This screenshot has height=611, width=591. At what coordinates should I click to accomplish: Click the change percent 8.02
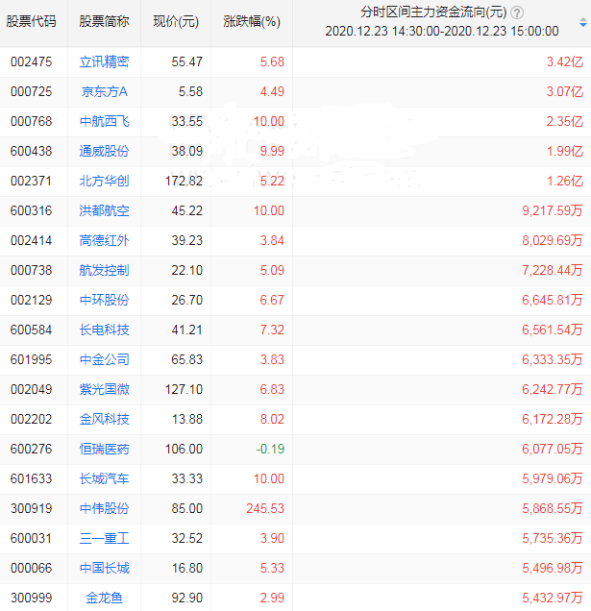coord(272,419)
